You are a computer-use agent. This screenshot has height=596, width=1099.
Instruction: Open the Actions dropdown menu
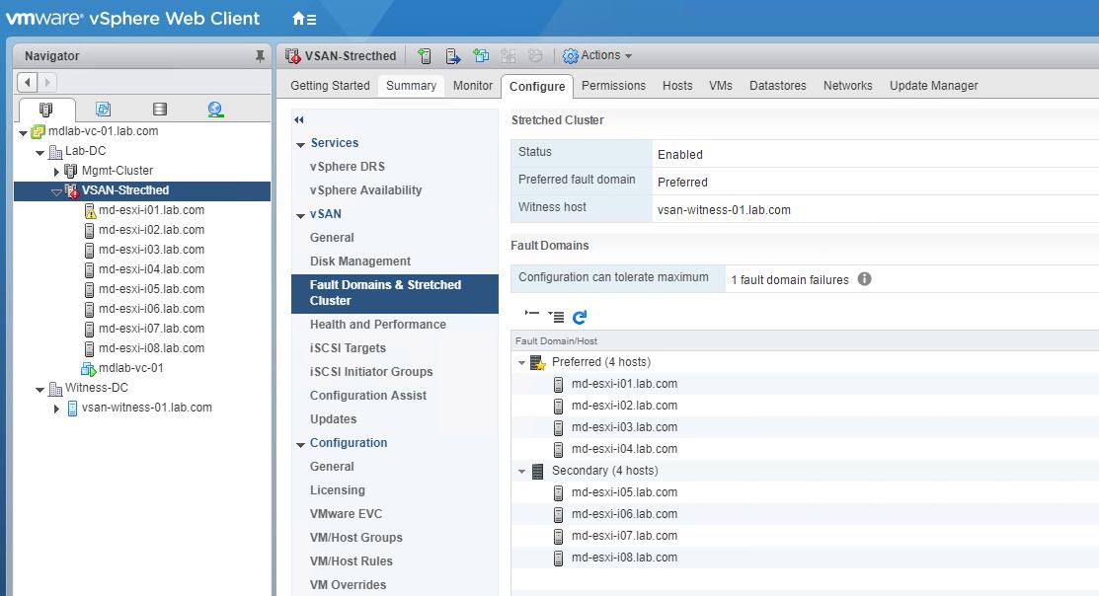tap(597, 55)
